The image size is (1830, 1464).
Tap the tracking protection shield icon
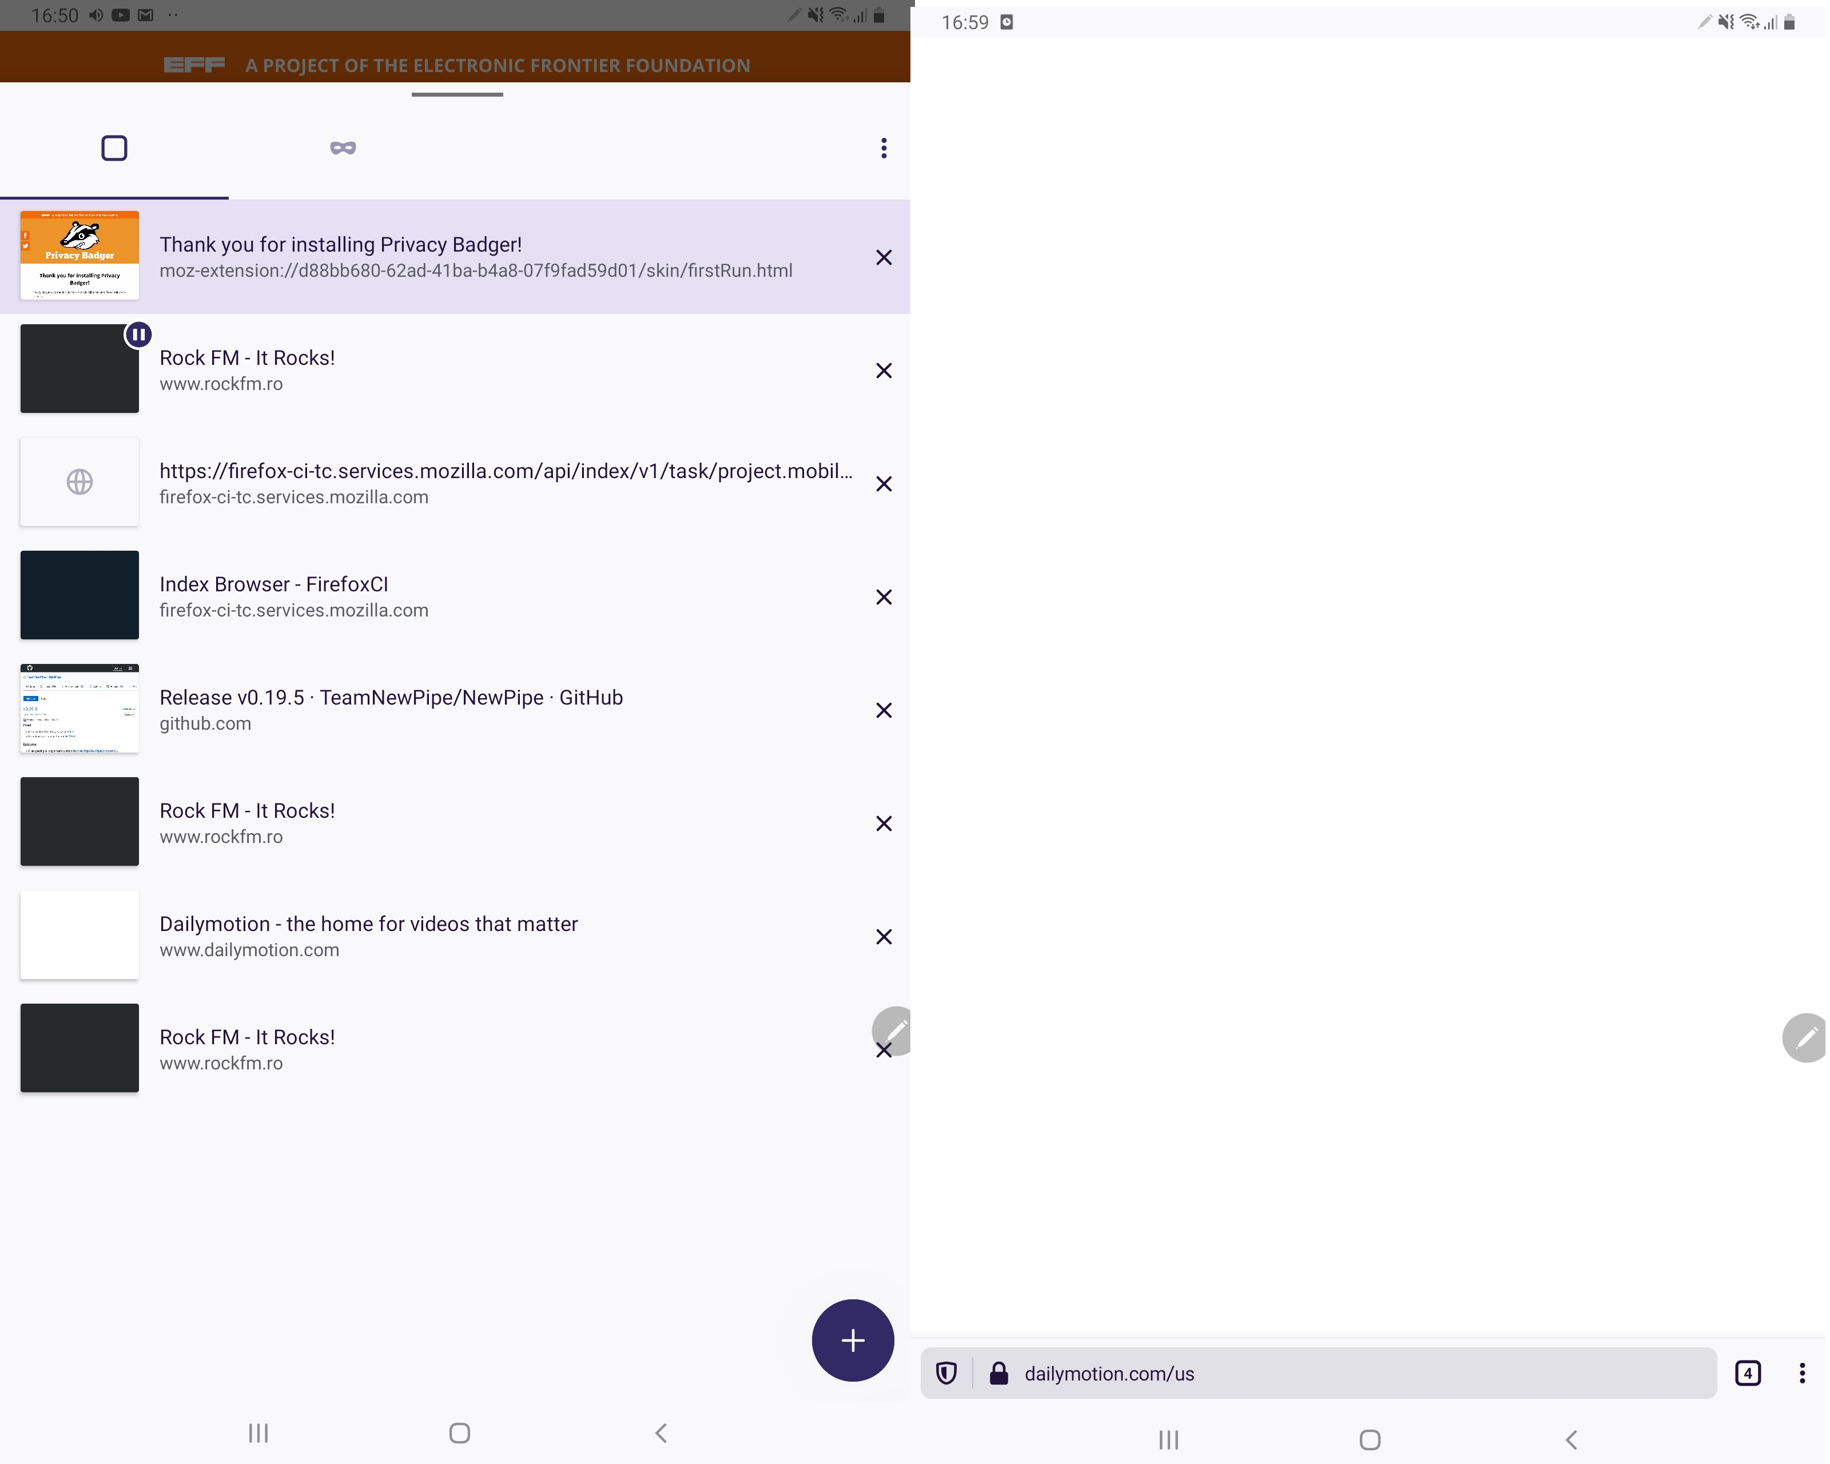click(946, 1373)
